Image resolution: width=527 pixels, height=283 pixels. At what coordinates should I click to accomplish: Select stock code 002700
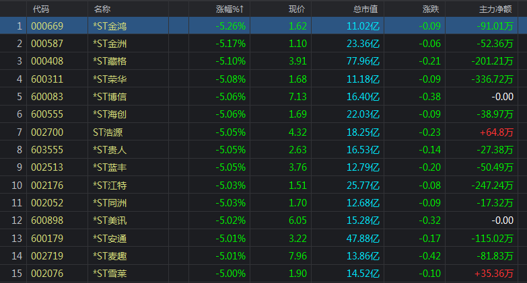point(47,132)
